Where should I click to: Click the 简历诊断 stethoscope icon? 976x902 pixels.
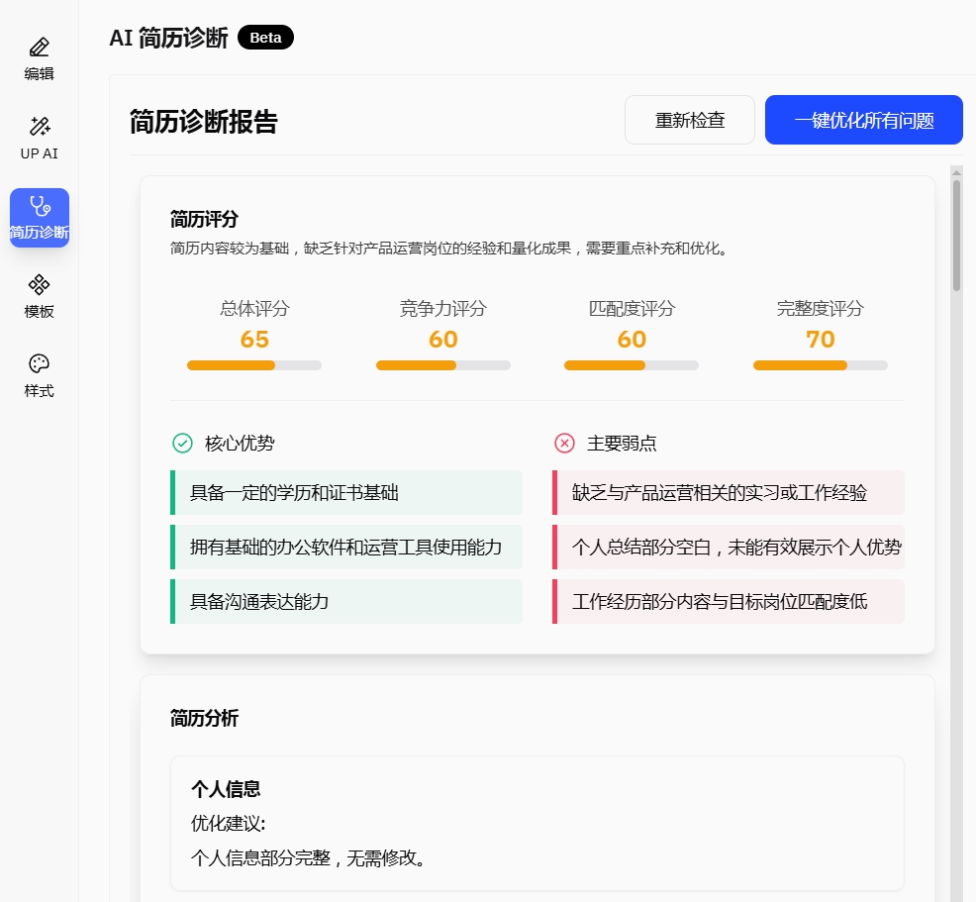click(x=40, y=206)
